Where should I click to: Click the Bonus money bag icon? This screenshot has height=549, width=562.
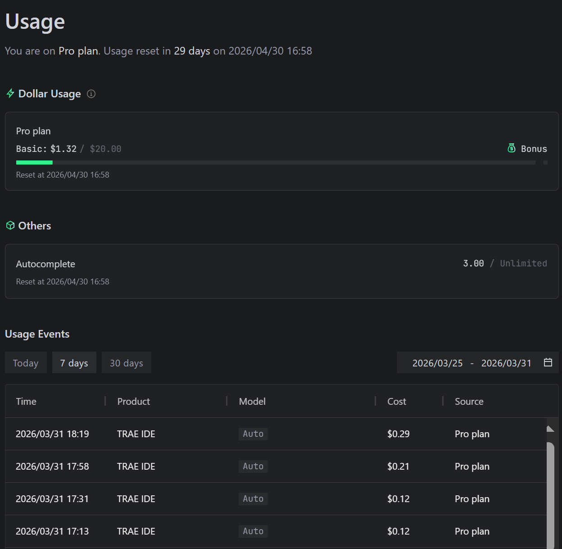pyautogui.click(x=512, y=148)
